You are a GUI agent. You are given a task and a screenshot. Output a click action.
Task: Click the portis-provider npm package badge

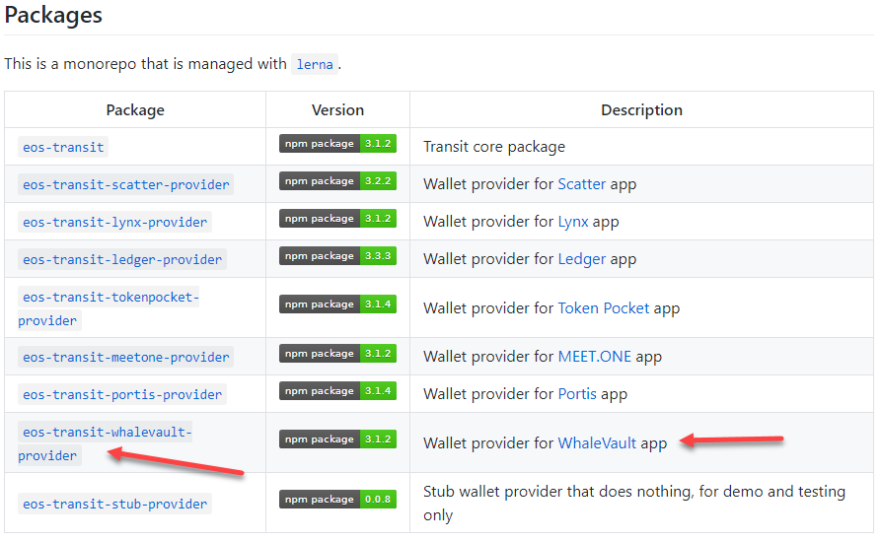coord(337,391)
